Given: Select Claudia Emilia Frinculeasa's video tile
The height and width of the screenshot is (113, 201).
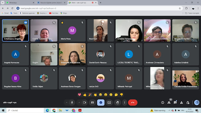Looking at the screenshot, I should coord(186,78).
